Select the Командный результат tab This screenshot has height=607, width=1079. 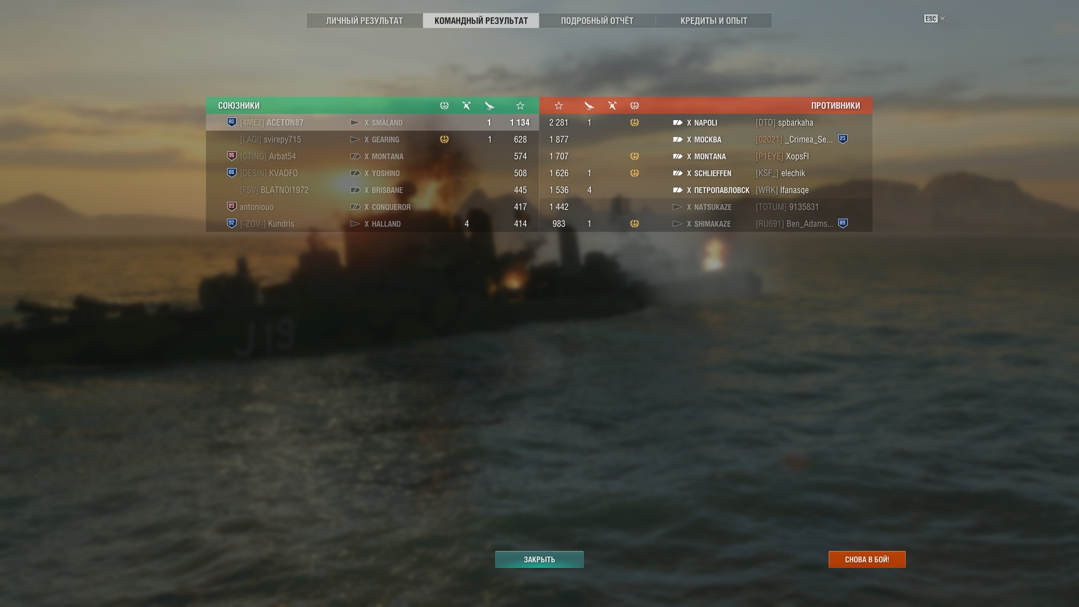(x=481, y=21)
